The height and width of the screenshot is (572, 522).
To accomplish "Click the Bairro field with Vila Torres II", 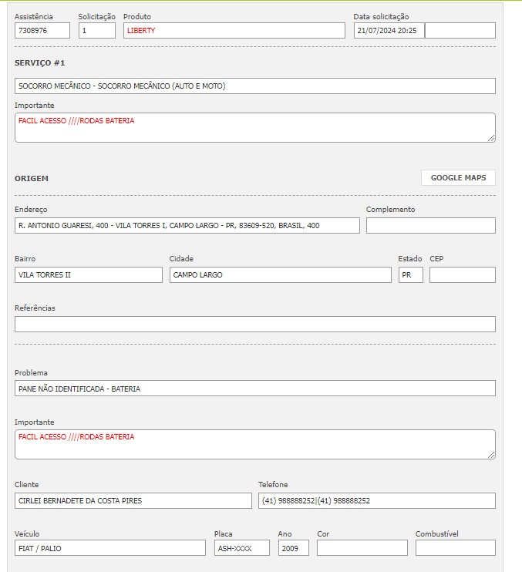I will [x=89, y=275].
